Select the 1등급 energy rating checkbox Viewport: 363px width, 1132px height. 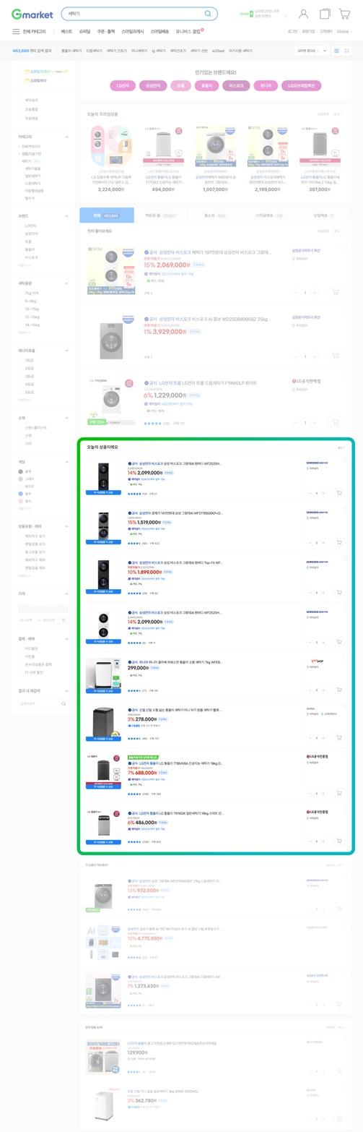[x=20, y=360]
